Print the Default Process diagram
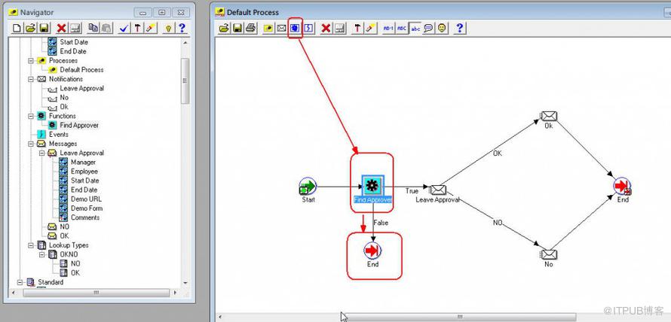671x322 pixels. pyautogui.click(x=251, y=28)
